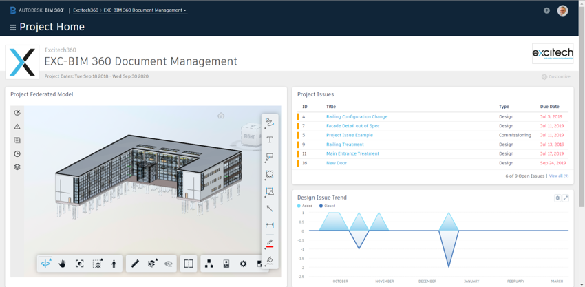This screenshot has height=287, width=585.
Task: Open the user profile avatar
Action: [x=562, y=10]
